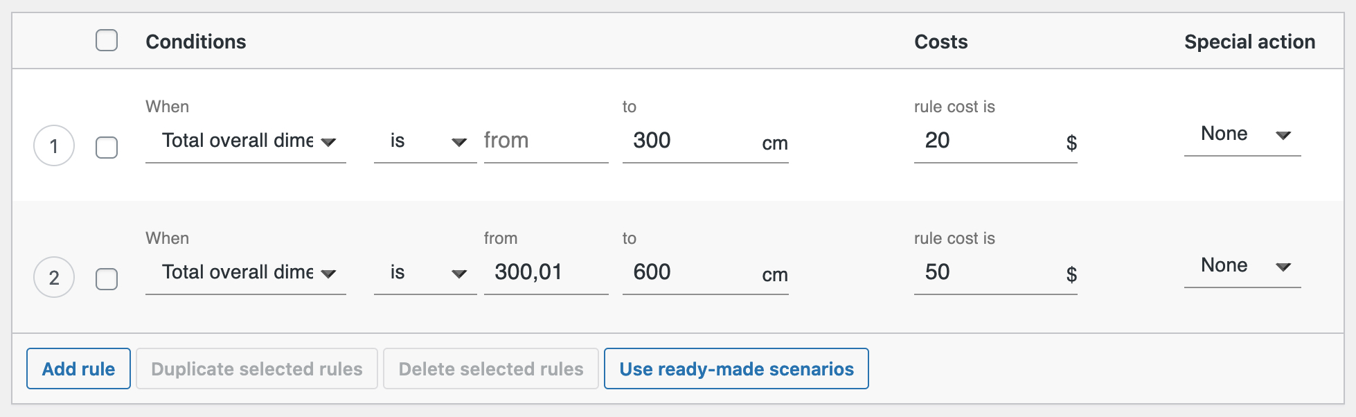Click Delete selected rules
Viewport: 1356px width, 417px height.
click(490, 369)
